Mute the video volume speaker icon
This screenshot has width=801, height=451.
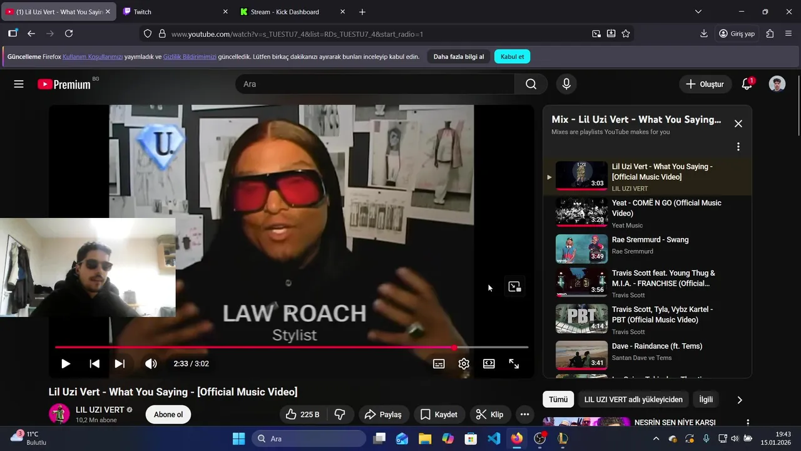coord(151,363)
